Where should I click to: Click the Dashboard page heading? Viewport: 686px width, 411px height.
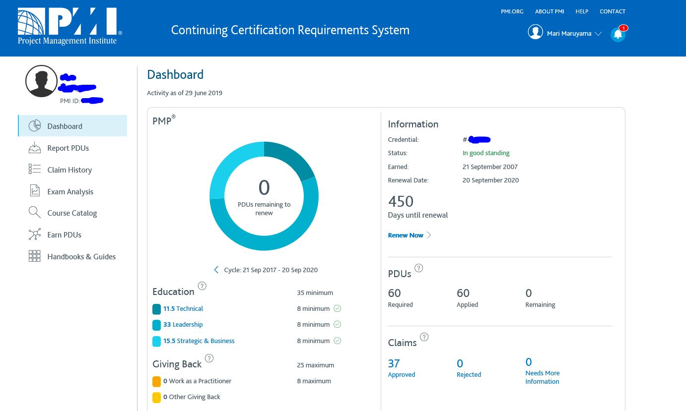175,74
